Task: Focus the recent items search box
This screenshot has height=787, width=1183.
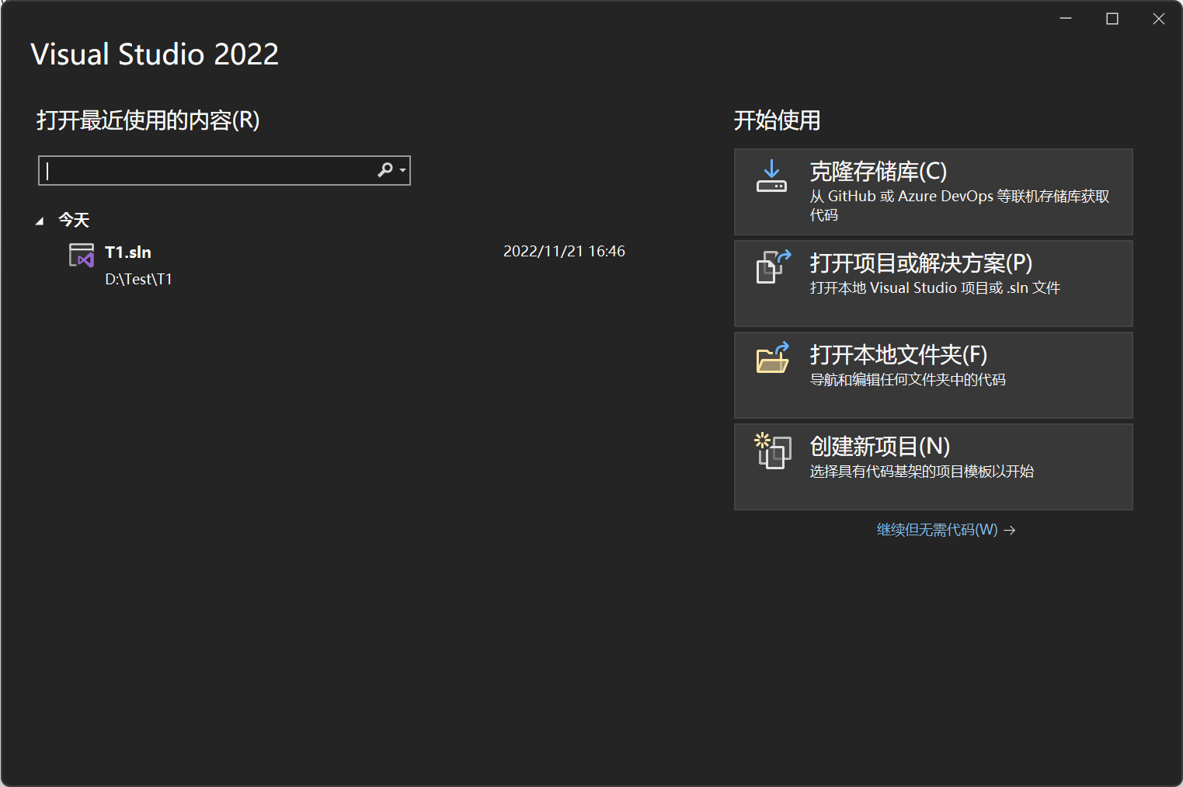Action: coord(224,170)
